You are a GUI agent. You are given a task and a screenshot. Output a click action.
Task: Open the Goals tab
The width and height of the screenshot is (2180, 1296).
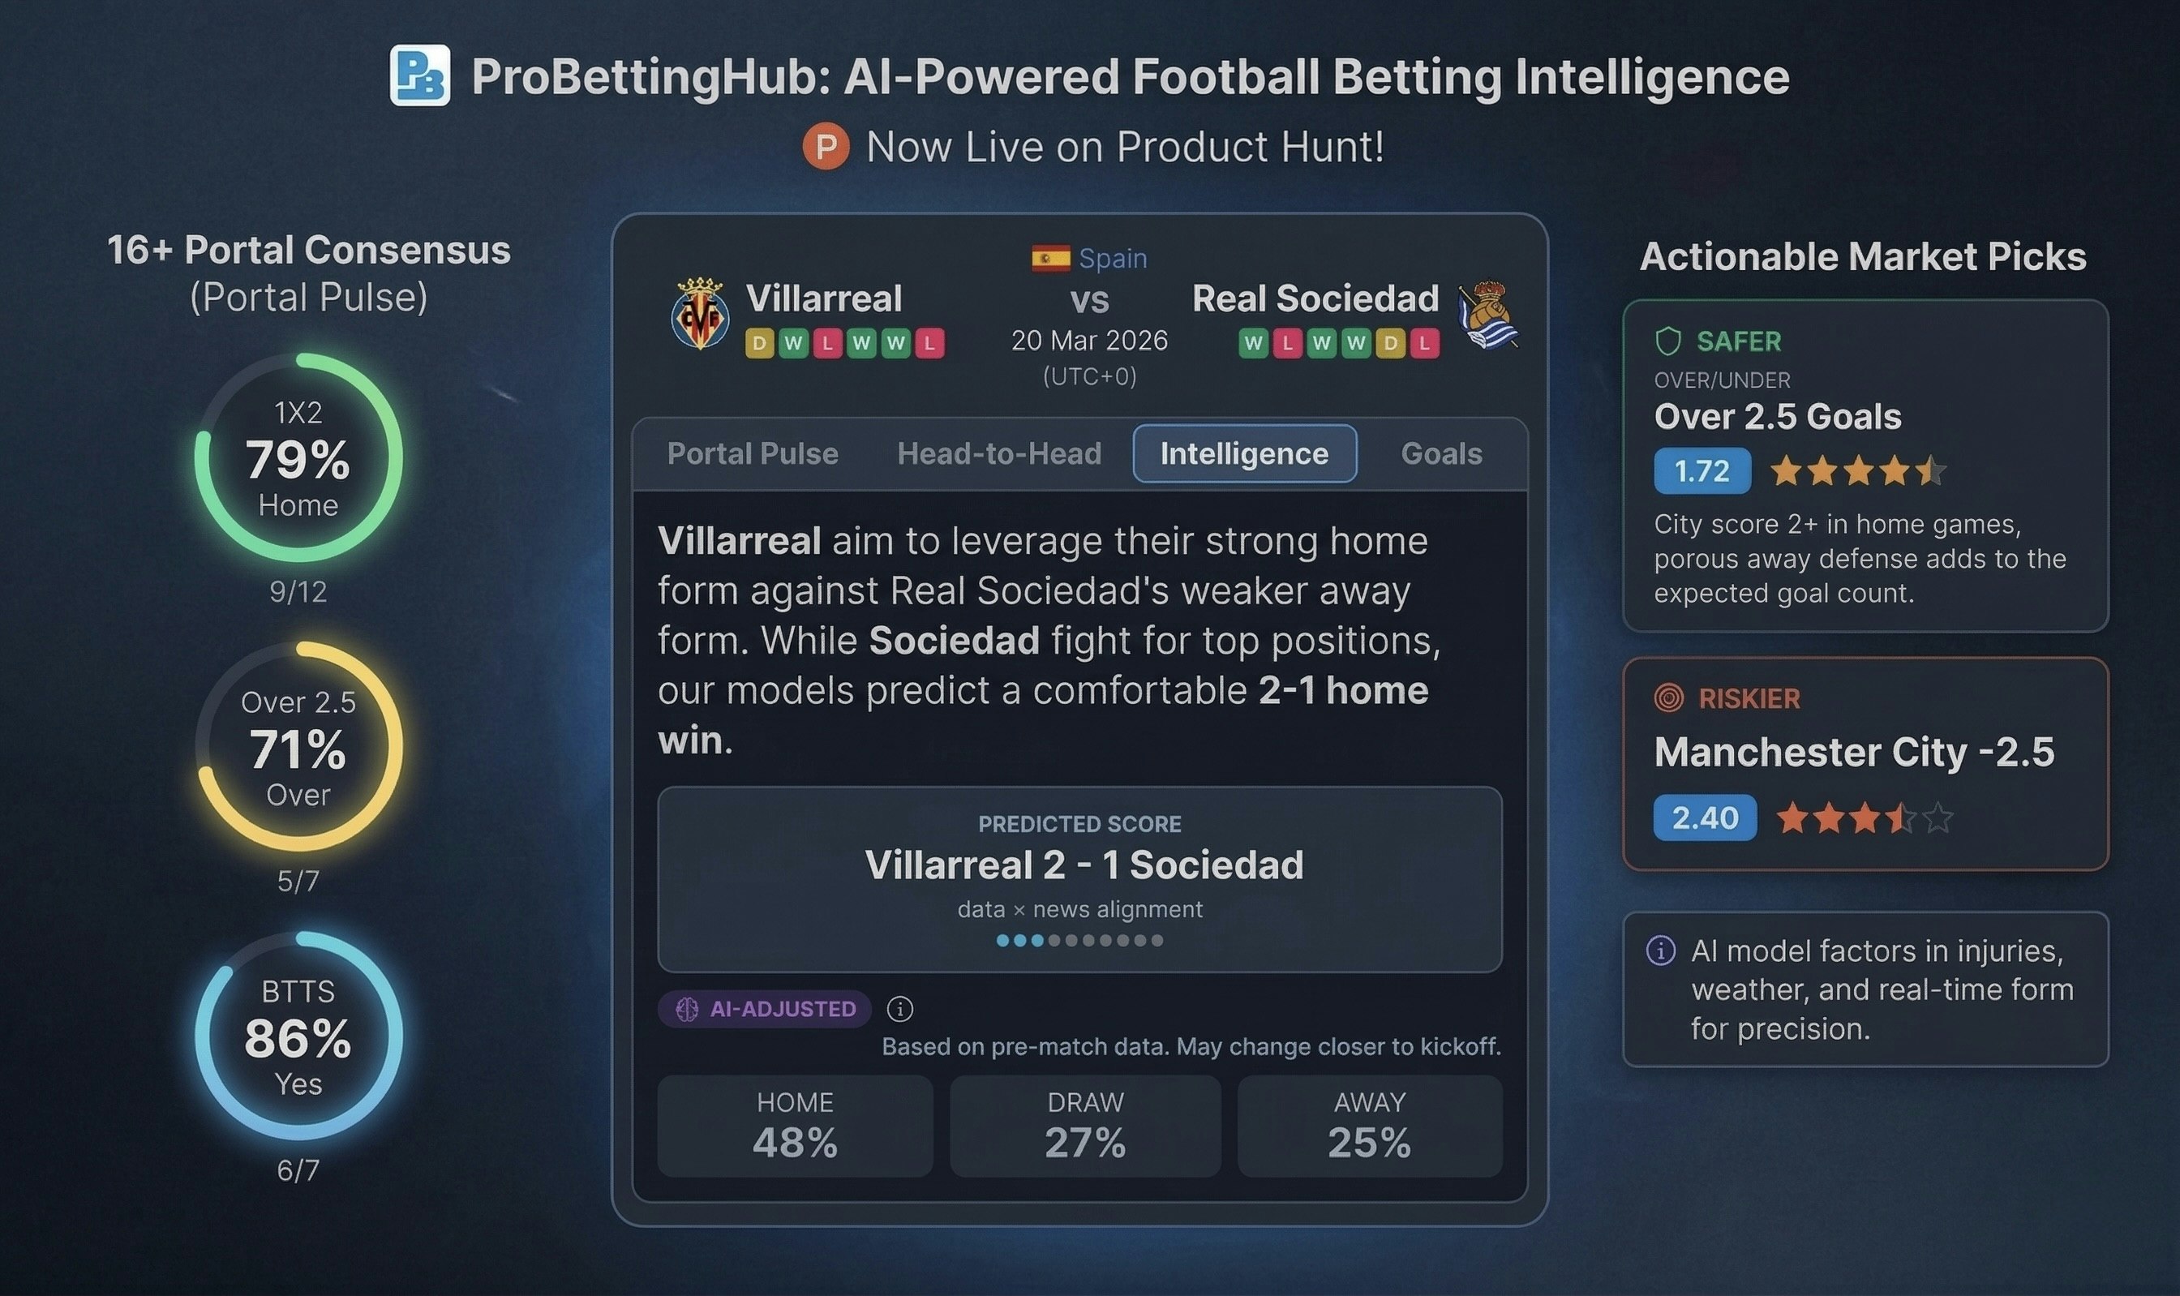coord(1440,453)
